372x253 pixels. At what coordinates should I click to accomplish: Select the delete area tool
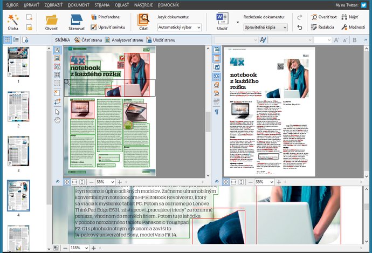point(57,93)
